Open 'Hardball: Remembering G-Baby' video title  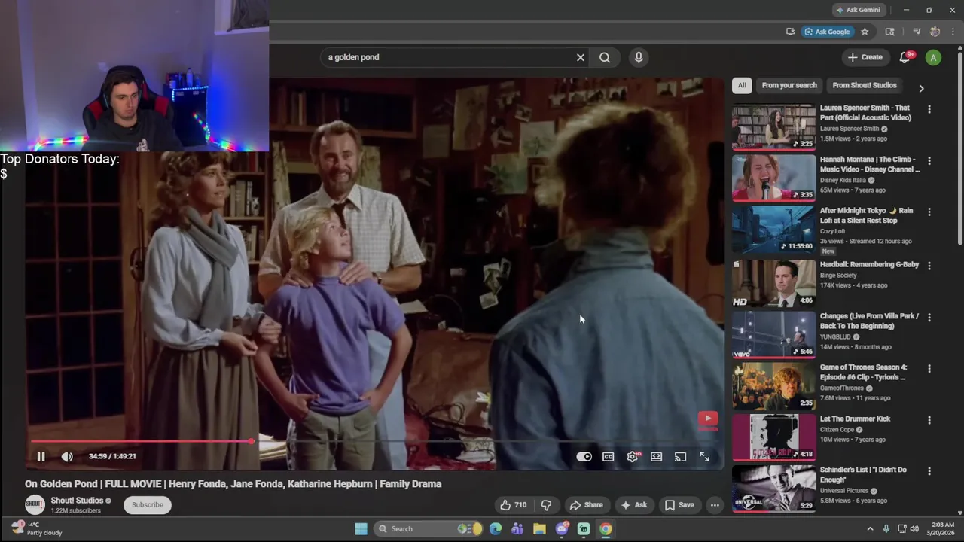click(x=869, y=265)
